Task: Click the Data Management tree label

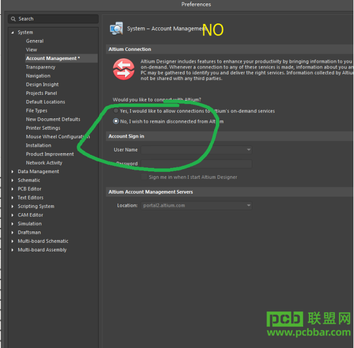Action: pyautogui.click(x=38, y=171)
